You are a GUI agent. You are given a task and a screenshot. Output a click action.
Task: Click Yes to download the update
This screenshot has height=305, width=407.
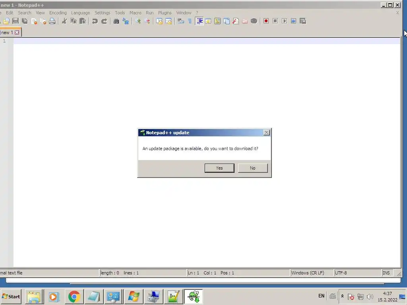coord(219,168)
